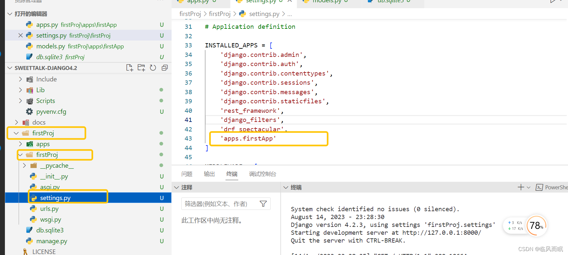568x255 pixels.
Task: Open the Debug Console (调试控制台) tab
Action: 263,174
